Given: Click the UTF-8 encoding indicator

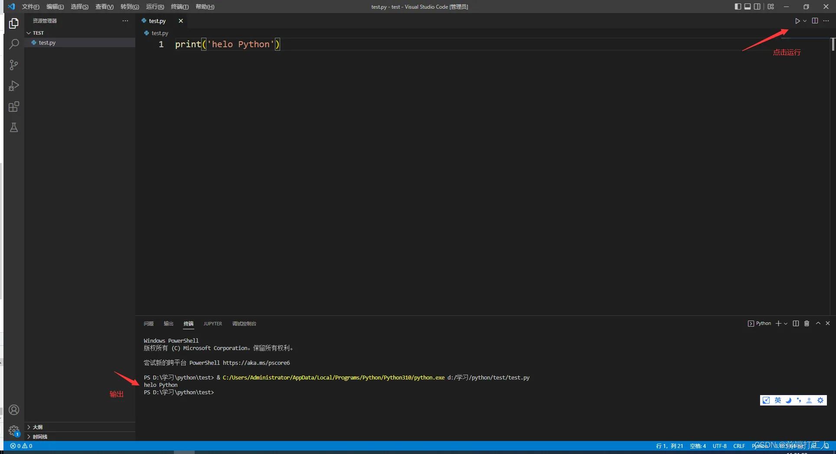Looking at the screenshot, I should click(719, 446).
